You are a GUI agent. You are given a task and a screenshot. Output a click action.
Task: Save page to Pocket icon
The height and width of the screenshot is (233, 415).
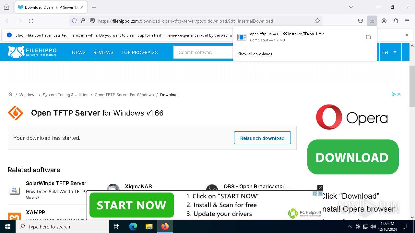click(x=361, y=21)
